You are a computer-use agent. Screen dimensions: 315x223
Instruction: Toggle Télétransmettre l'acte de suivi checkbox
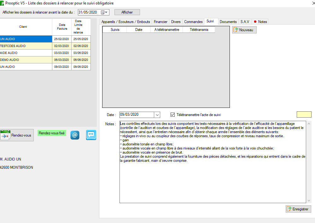pos(172,115)
